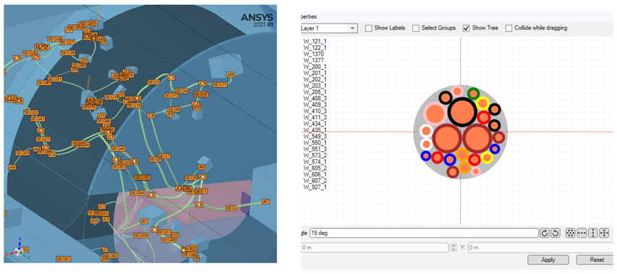
Task: Select the green-ringed wire in cross-section
Action: tap(474, 93)
